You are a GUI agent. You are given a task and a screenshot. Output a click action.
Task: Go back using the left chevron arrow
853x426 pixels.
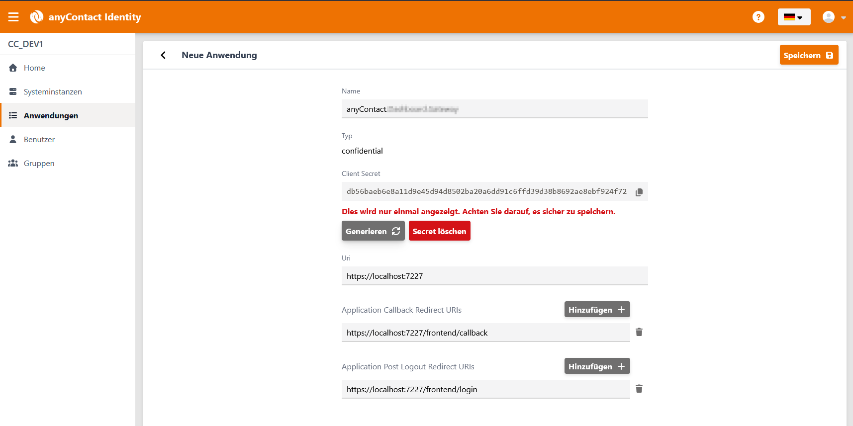point(163,55)
